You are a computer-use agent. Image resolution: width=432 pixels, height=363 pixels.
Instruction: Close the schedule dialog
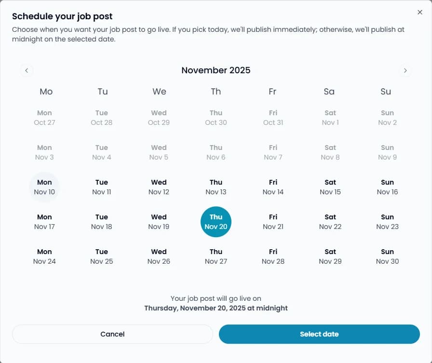coord(419,12)
